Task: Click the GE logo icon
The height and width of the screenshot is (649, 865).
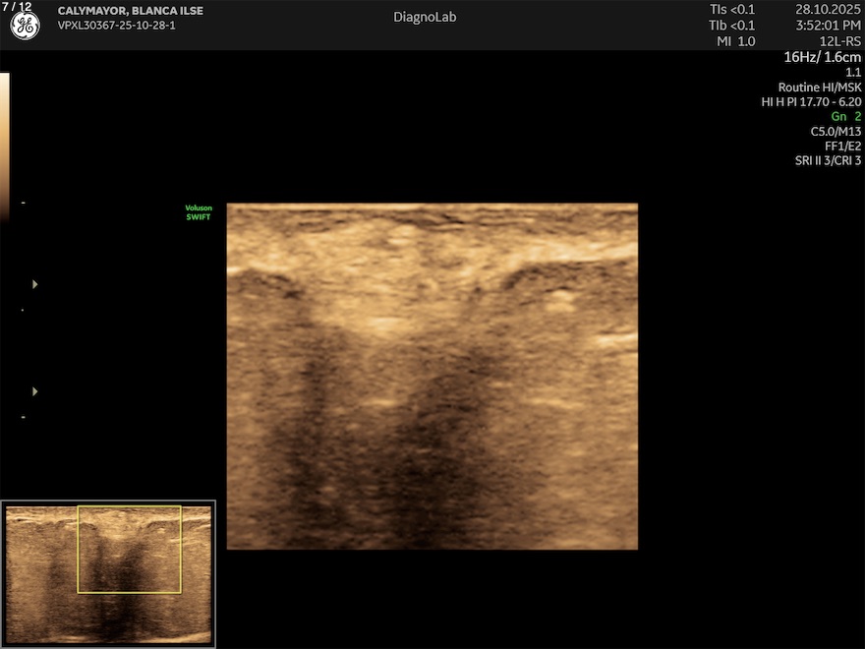Action: click(25, 27)
